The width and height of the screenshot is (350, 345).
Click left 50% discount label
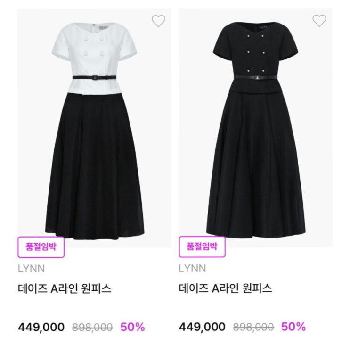(133, 327)
